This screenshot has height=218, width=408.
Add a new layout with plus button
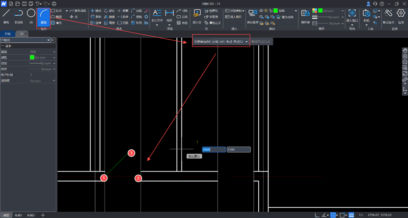click(x=43, y=215)
